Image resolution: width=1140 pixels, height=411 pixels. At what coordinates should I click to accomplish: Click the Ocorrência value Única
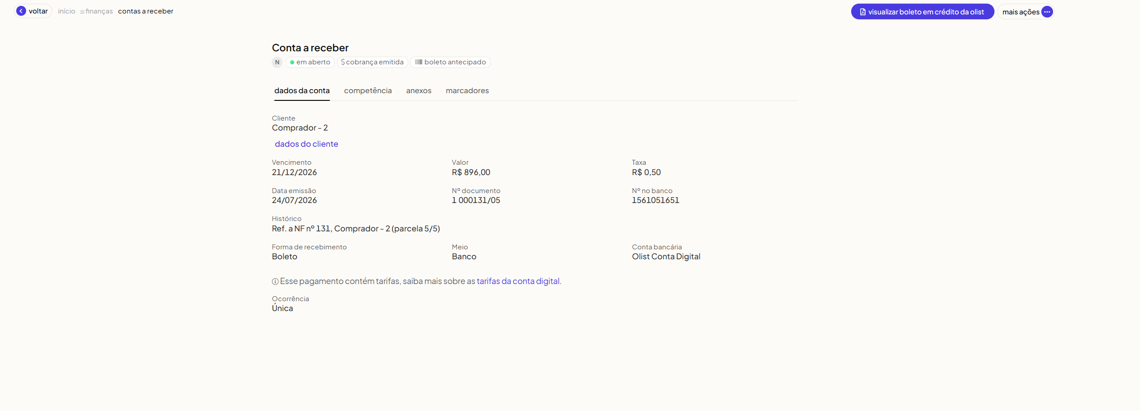[x=282, y=308]
